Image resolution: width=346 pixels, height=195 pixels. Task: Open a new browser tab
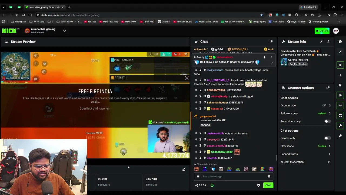coord(69,7)
